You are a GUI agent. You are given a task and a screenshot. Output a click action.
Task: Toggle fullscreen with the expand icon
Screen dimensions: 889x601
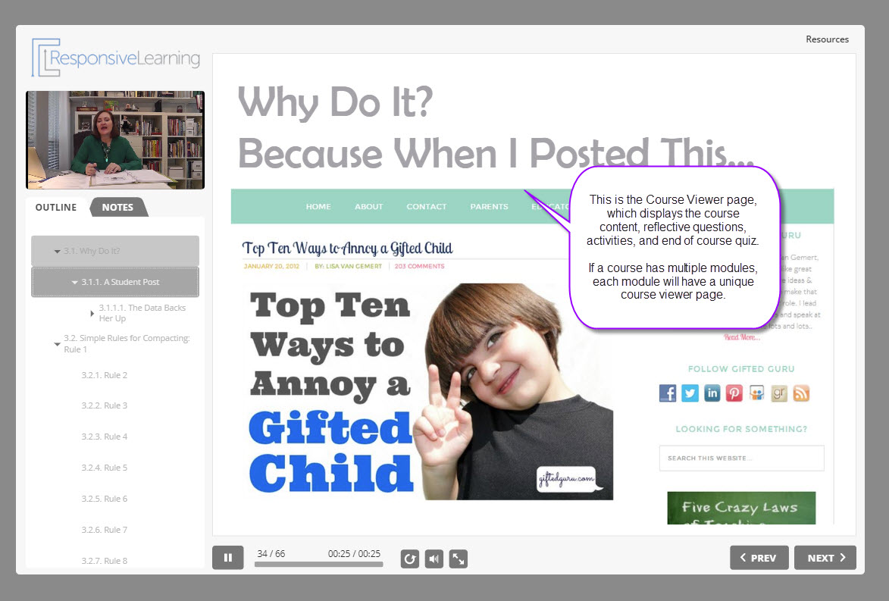point(458,559)
